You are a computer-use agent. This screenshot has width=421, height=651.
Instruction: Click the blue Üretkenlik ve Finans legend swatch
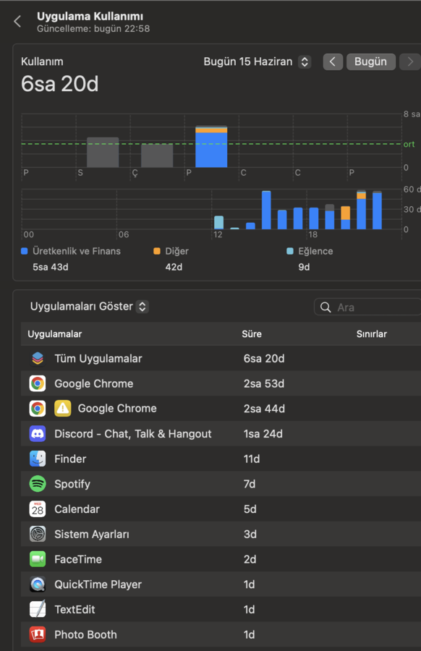tap(24, 251)
